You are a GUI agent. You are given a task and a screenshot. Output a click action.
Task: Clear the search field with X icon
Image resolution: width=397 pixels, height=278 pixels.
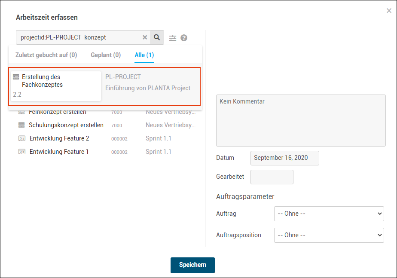pos(145,37)
